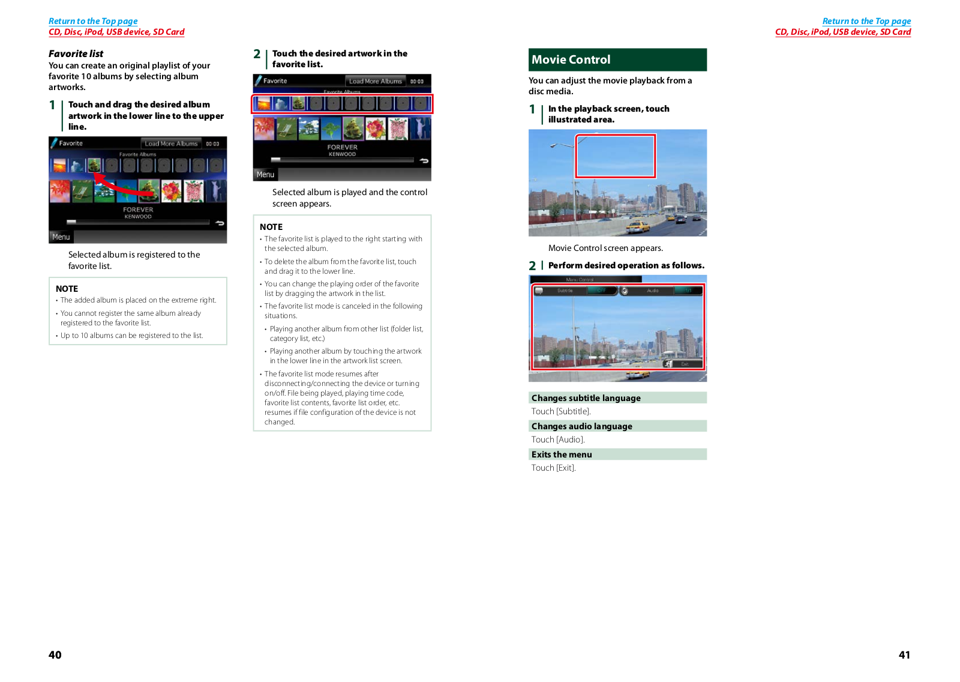Viewport: 960px width, 682px height.
Task: Select frog album thumbnail in step 1 favorites row
Action: pyautogui.click(x=94, y=165)
